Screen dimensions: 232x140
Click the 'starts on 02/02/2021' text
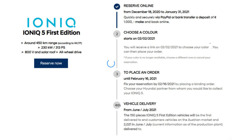[139, 39]
